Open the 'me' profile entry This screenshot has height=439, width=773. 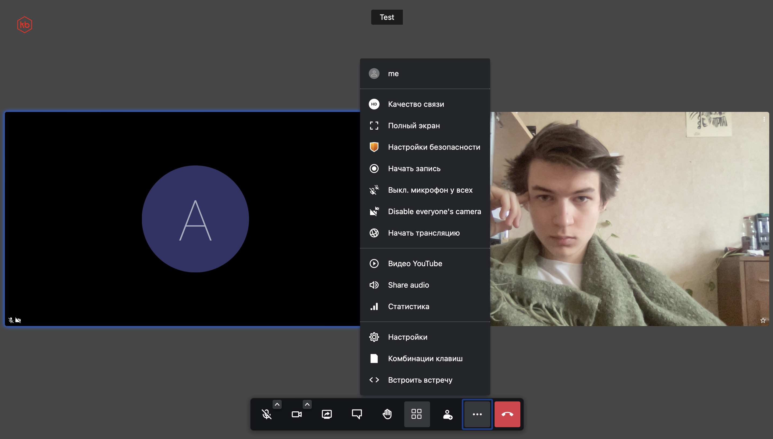tap(425, 74)
